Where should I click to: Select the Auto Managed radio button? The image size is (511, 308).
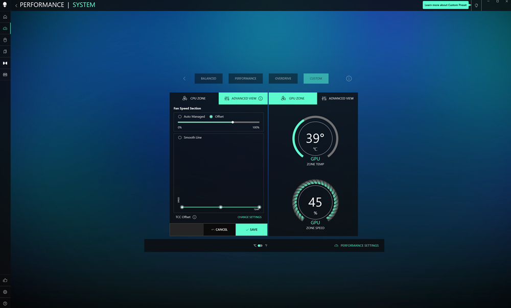coord(179,116)
